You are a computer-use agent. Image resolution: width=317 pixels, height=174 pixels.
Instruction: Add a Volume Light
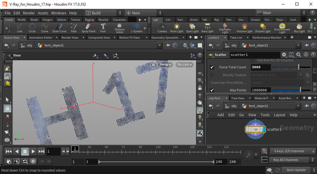244,28
